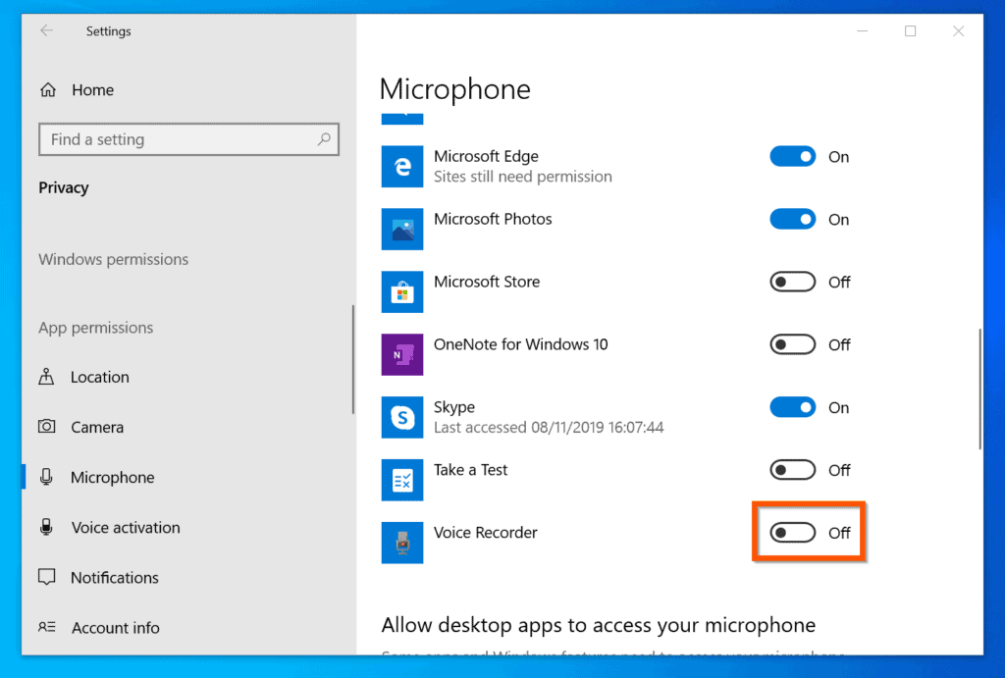Switch off Skype microphone toggle

coord(793,407)
